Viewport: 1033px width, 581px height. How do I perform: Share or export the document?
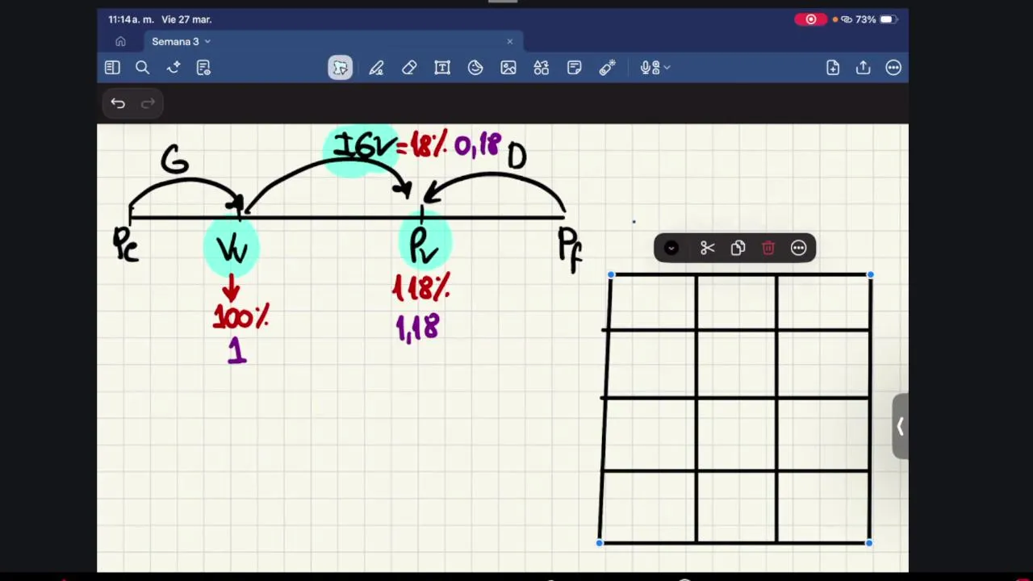864,68
